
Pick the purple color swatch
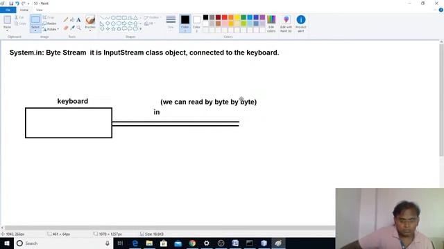pyautogui.click(x=262, y=17)
